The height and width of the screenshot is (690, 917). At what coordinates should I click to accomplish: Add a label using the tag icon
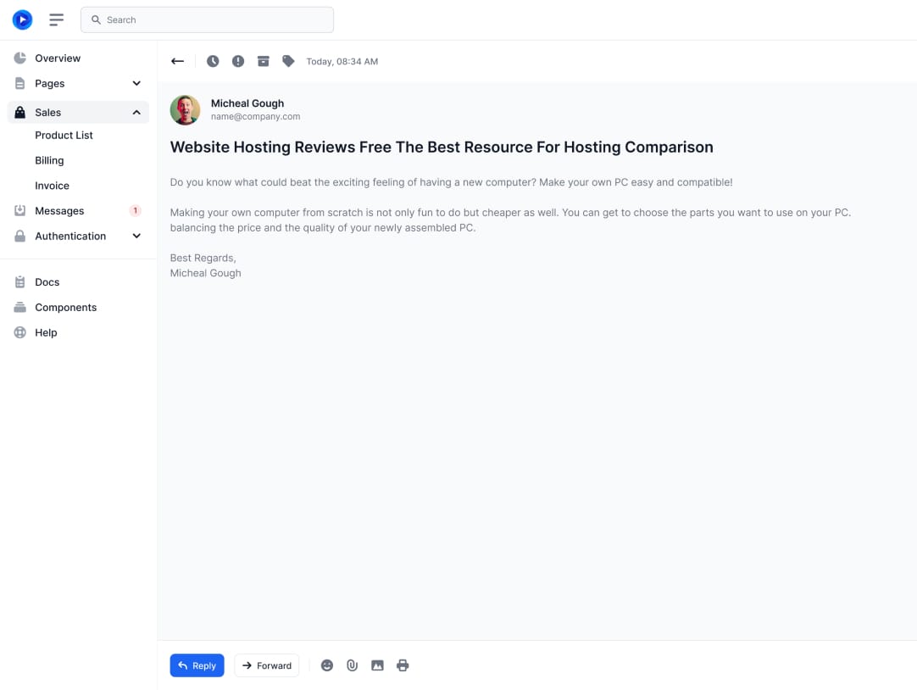tap(288, 61)
